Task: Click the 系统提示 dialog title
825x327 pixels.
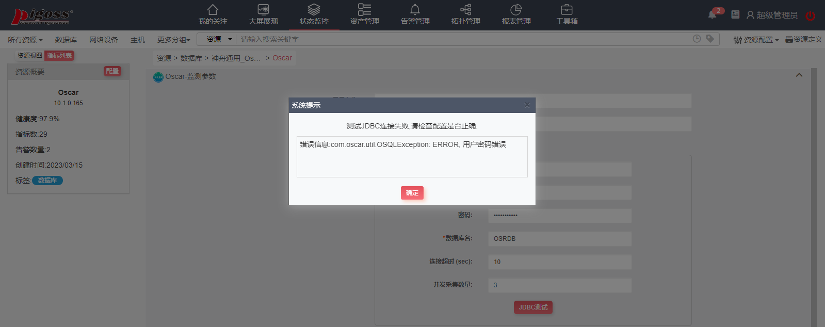Action: 305,105
